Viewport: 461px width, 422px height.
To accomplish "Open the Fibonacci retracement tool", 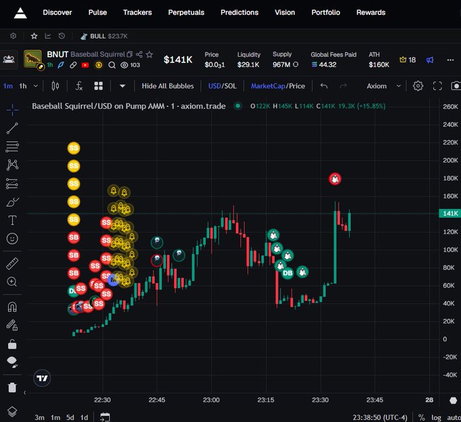I will click(12, 147).
